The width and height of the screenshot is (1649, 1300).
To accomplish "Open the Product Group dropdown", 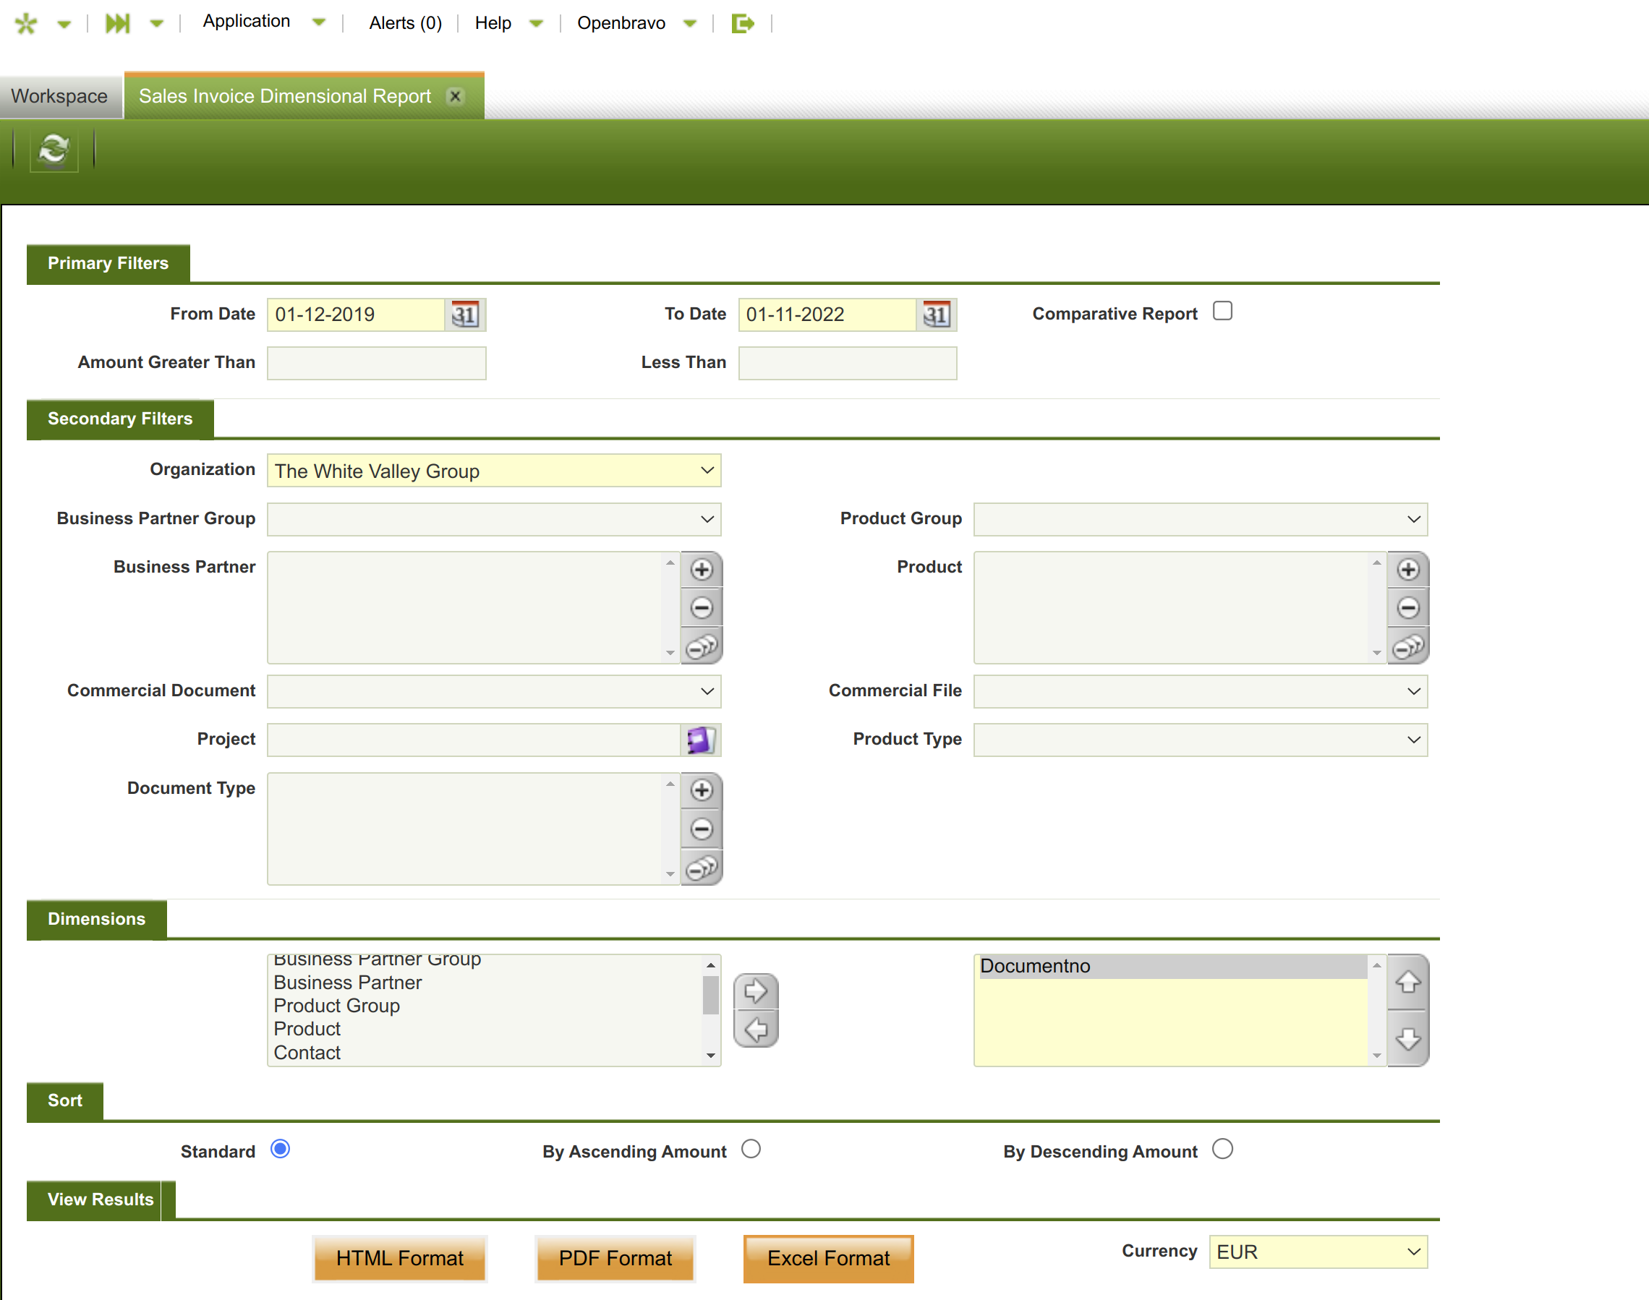I will tap(1200, 519).
